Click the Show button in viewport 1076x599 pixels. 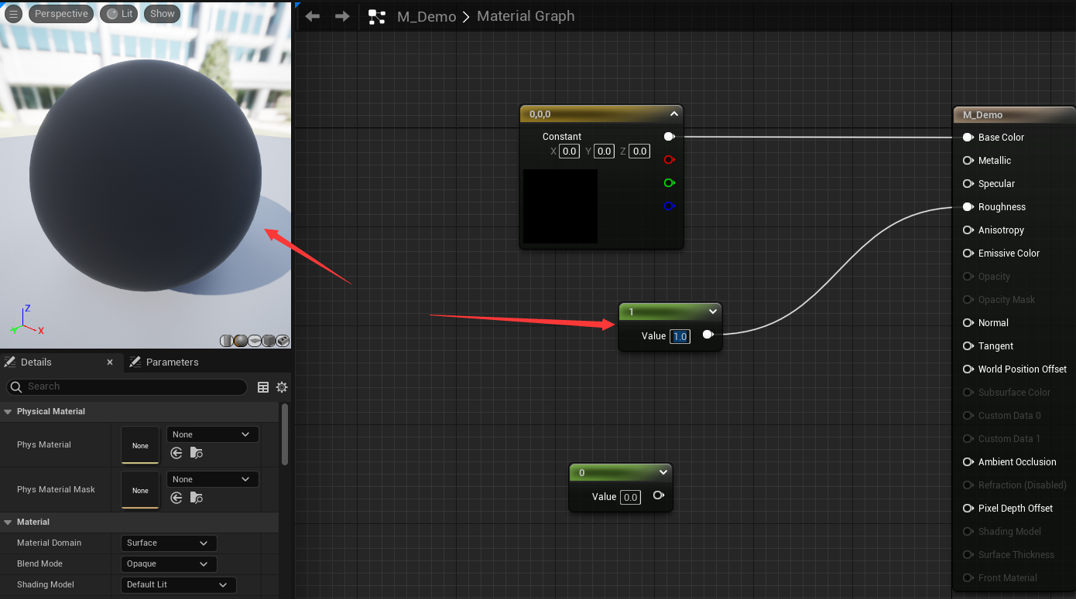[163, 14]
